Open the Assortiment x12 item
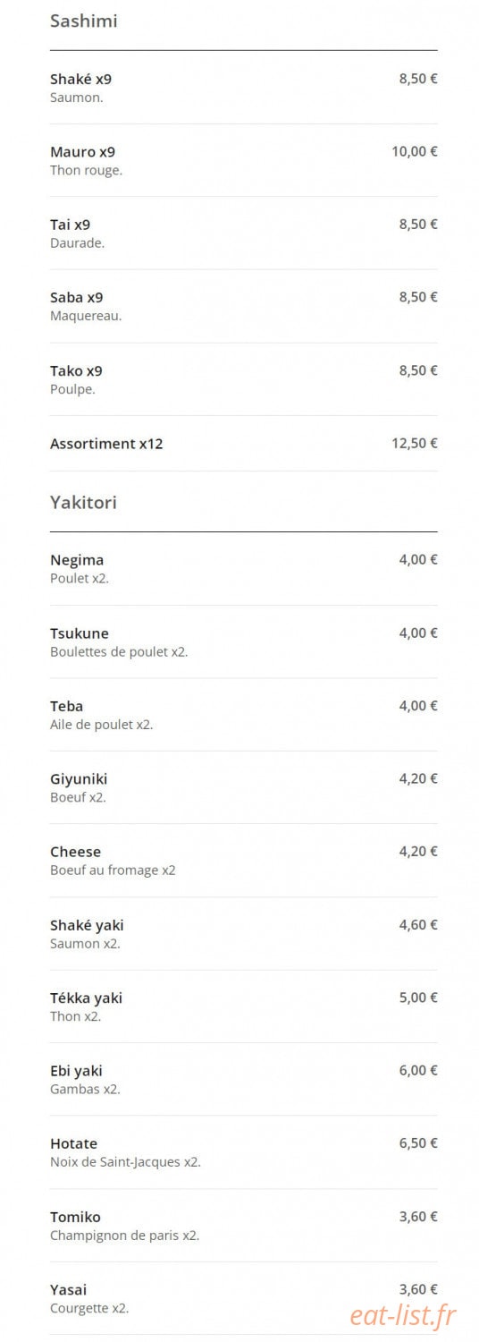The width and height of the screenshot is (479, 1342). tap(243, 443)
